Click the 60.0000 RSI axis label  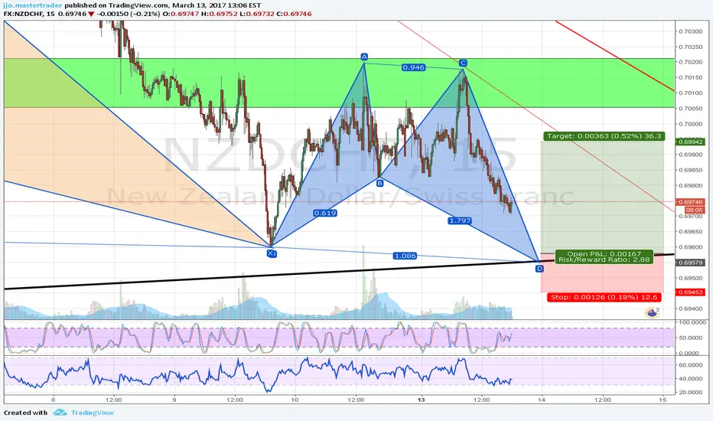point(692,365)
